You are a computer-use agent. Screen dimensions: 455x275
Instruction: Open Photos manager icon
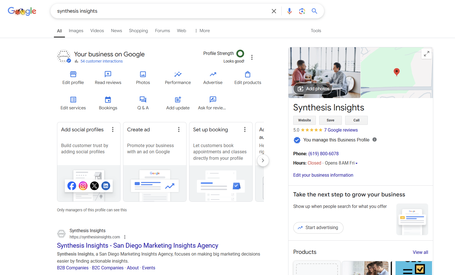pyautogui.click(x=143, y=74)
